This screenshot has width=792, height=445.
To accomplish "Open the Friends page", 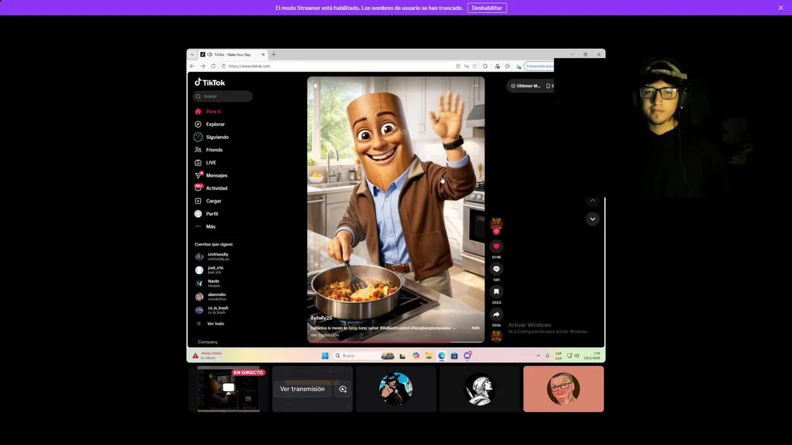I will pos(209,150).
